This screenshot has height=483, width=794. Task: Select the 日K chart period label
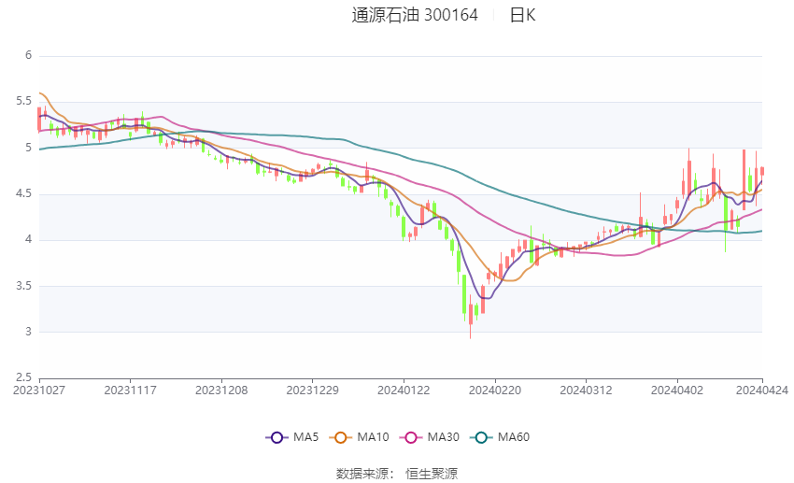522,15
